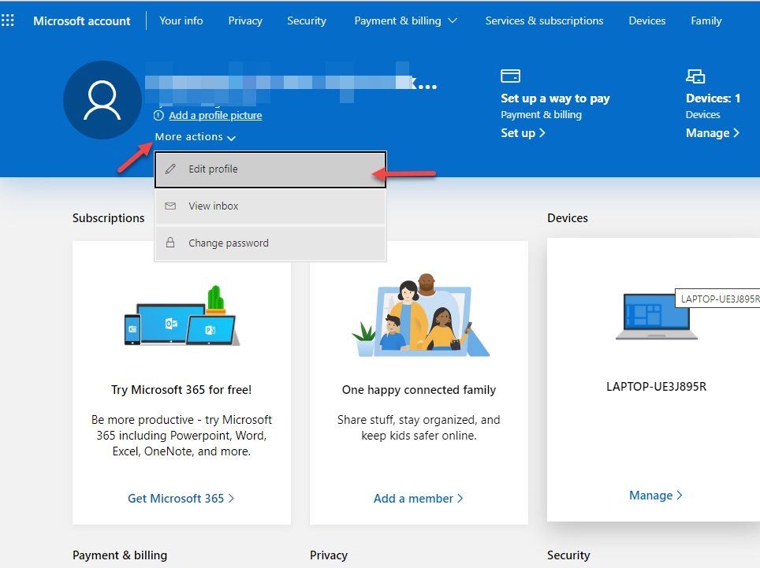This screenshot has height=568, width=760.
Task: Click the pencil icon beside Edit profile
Action: [170, 169]
